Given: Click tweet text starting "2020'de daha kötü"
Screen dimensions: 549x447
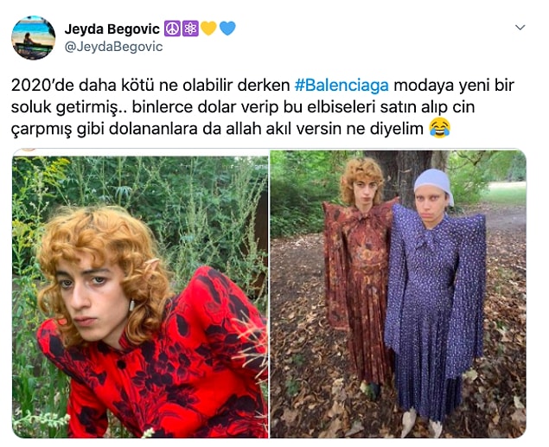Looking at the screenshot, I should point(263,107).
